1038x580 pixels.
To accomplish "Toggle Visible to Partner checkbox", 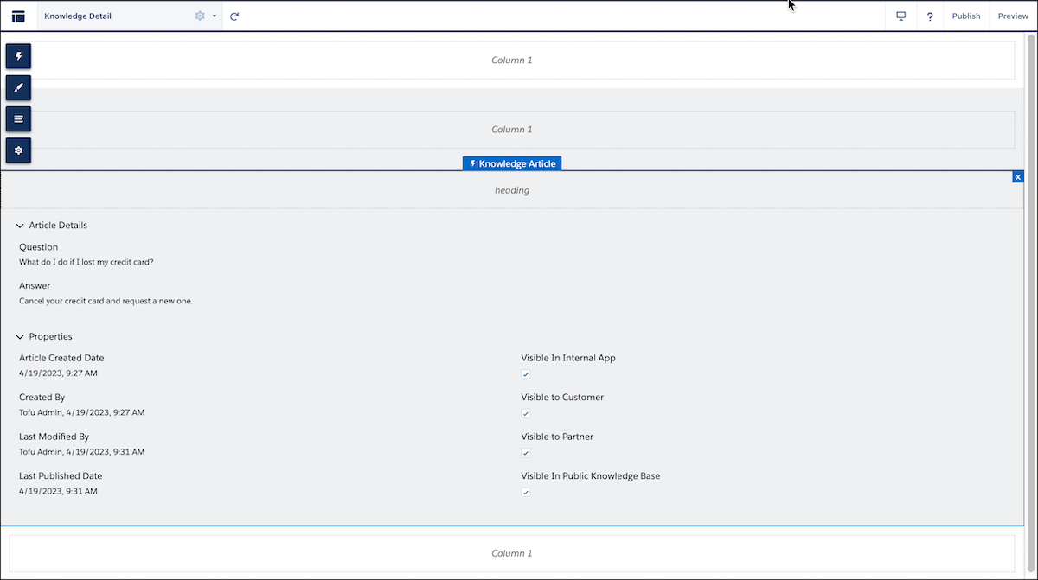I will point(525,453).
